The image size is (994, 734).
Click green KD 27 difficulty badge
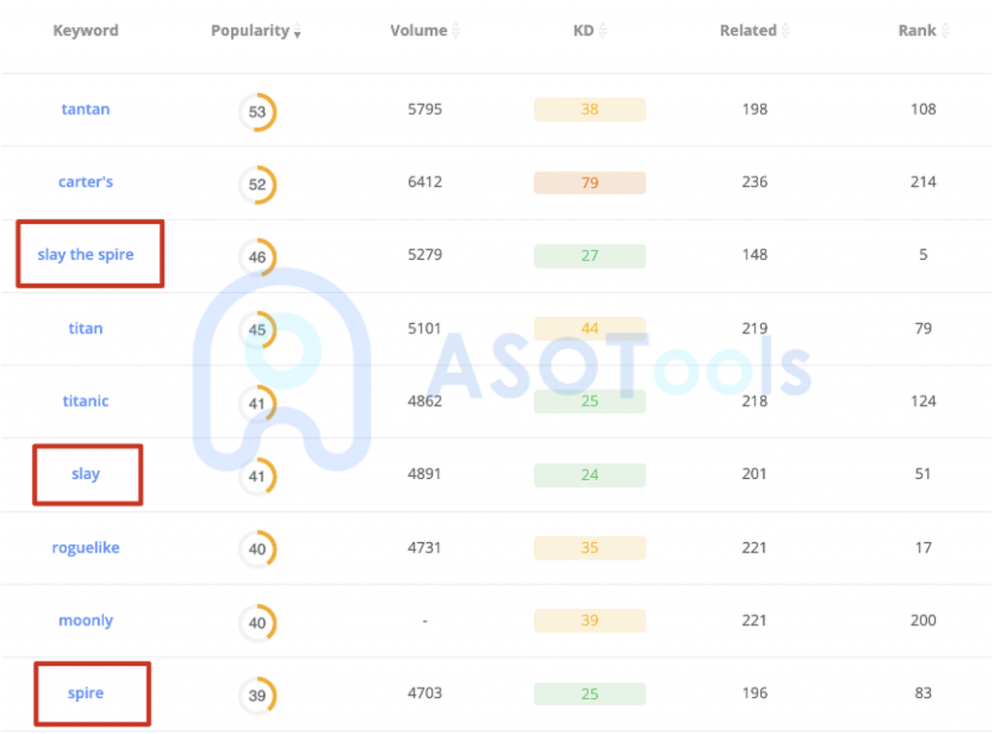pos(589,256)
